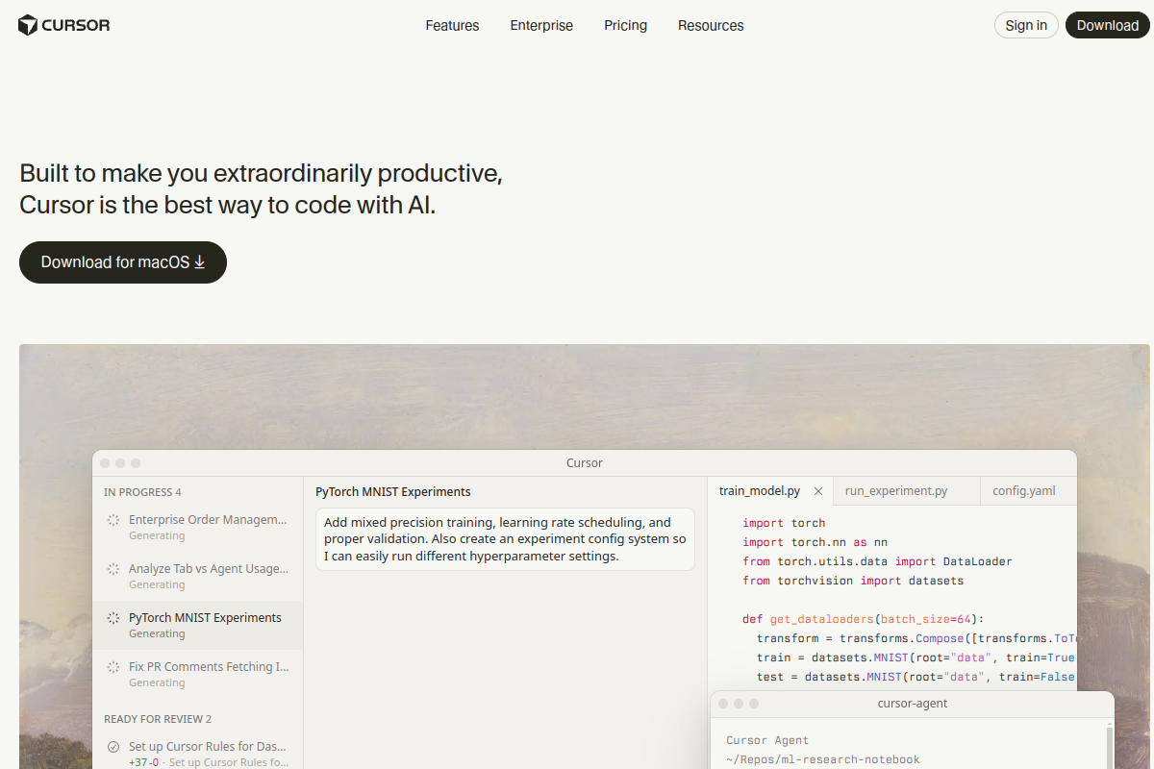
Task: Click ~/Repos/ml-research-notebook path in terminal
Action: click(823, 759)
